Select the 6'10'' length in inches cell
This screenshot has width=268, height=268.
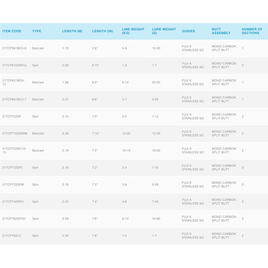tap(96, 65)
